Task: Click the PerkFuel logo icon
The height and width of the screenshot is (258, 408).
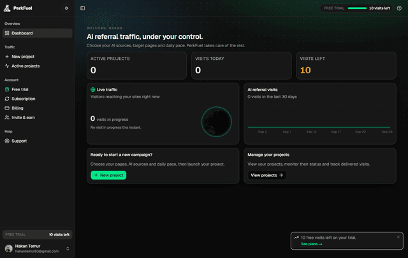Action: (x=7, y=8)
